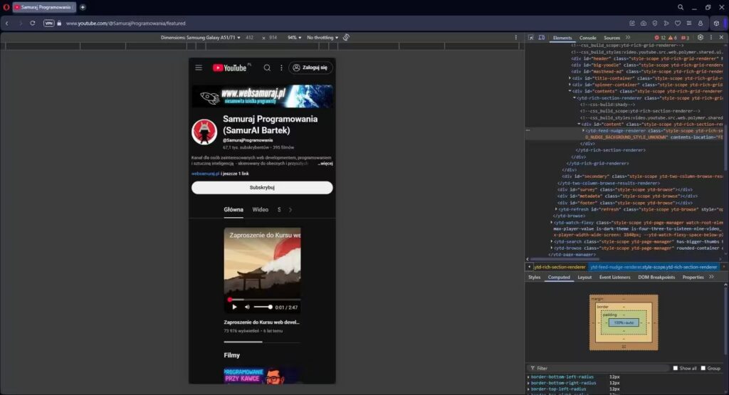Image resolution: width=729 pixels, height=395 pixels.
Task: Open a new browser tab
Action: tap(83, 7)
